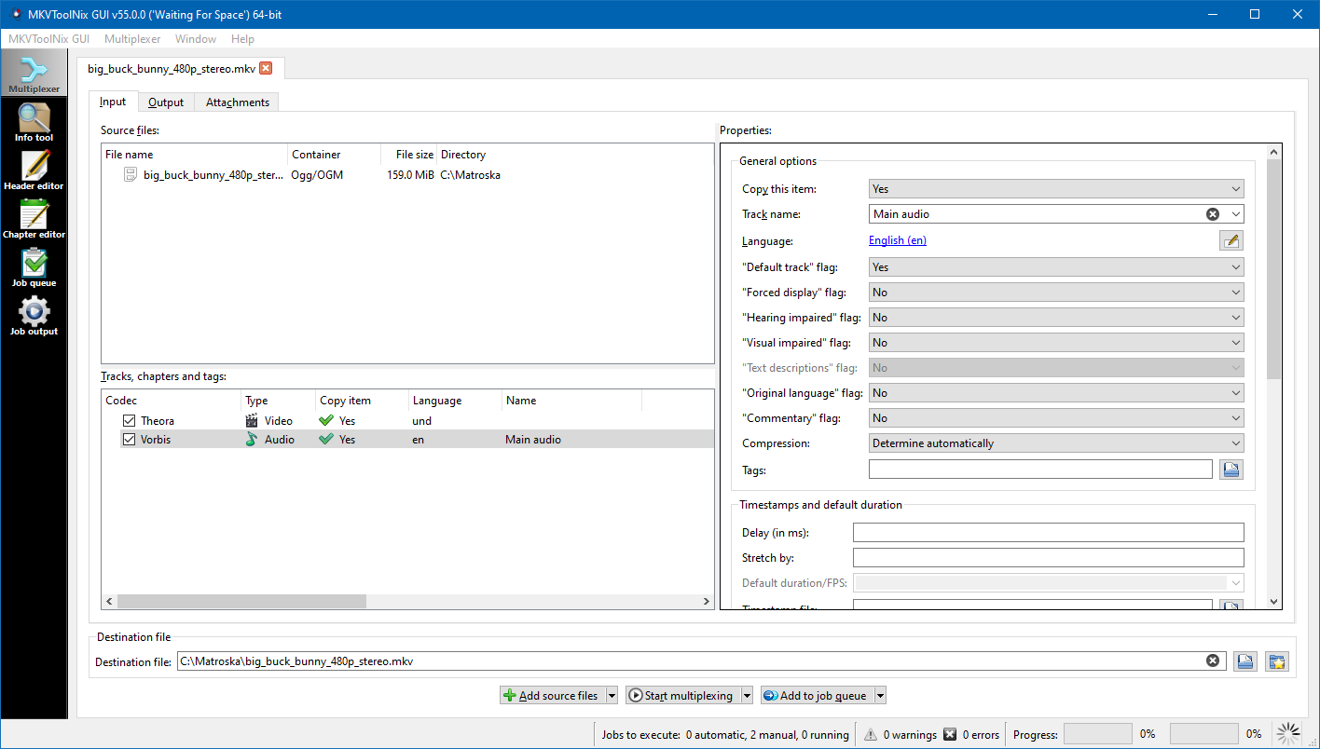This screenshot has width=1320, height=749.
Task: Click the Progress bar in the status bar
Action: point(1098,733)
